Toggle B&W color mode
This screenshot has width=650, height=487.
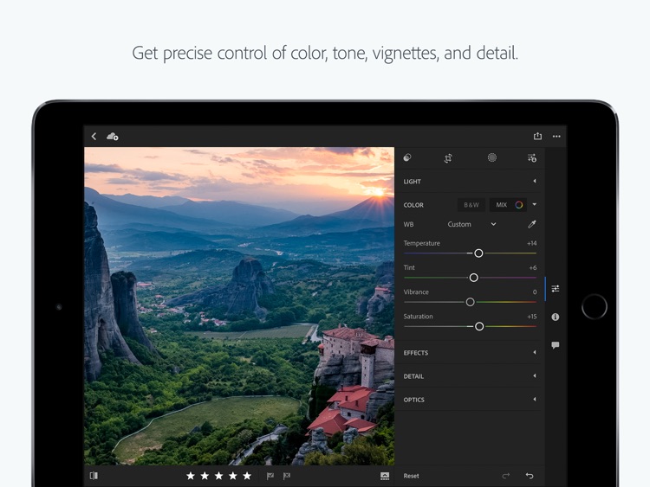[471, 205]
